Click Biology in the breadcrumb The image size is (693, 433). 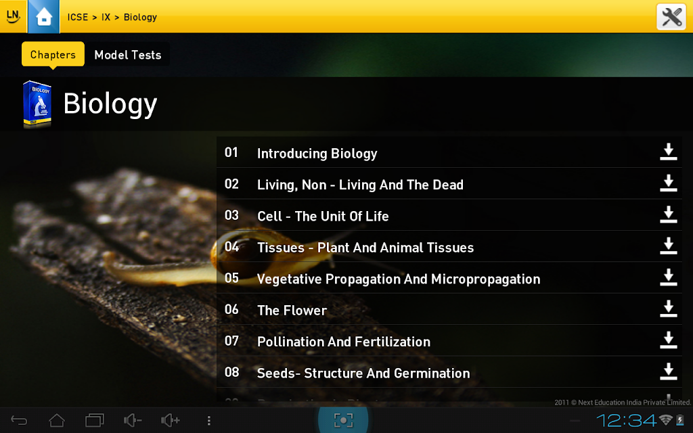[x=140, y=17]
